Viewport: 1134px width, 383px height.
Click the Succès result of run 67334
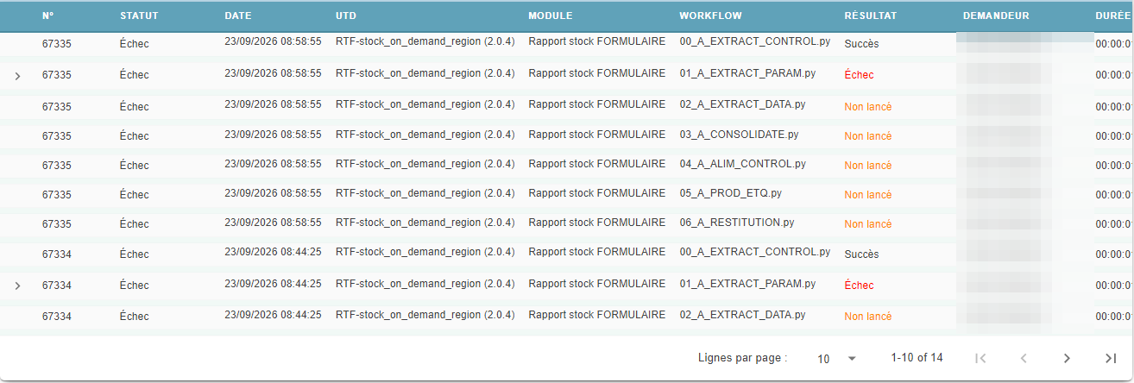(861, 254)
